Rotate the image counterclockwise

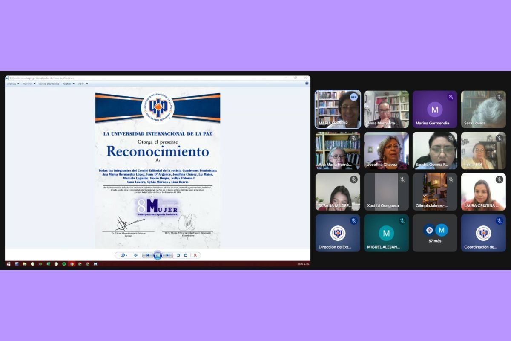click(x=178, y=255)
